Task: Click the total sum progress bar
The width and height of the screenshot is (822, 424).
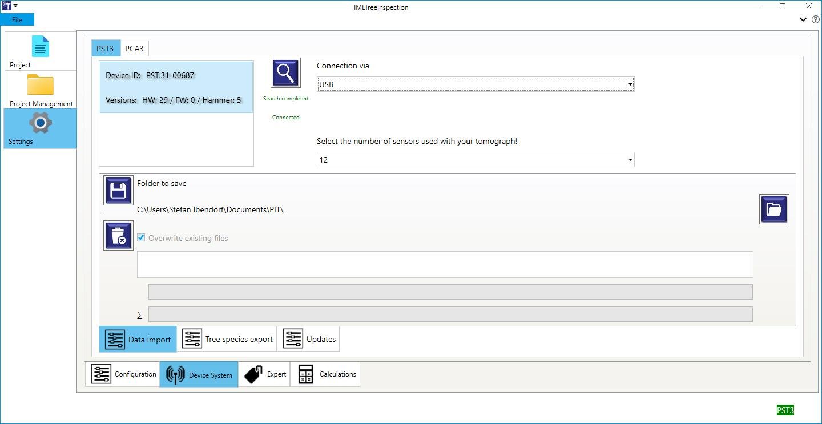Action: pos(450,314)
